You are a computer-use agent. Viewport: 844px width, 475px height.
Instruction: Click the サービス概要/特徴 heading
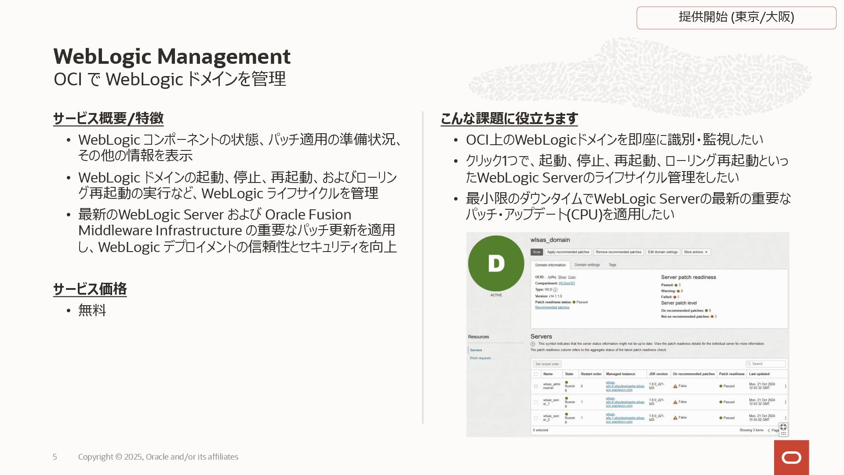(x=108, y=118)
